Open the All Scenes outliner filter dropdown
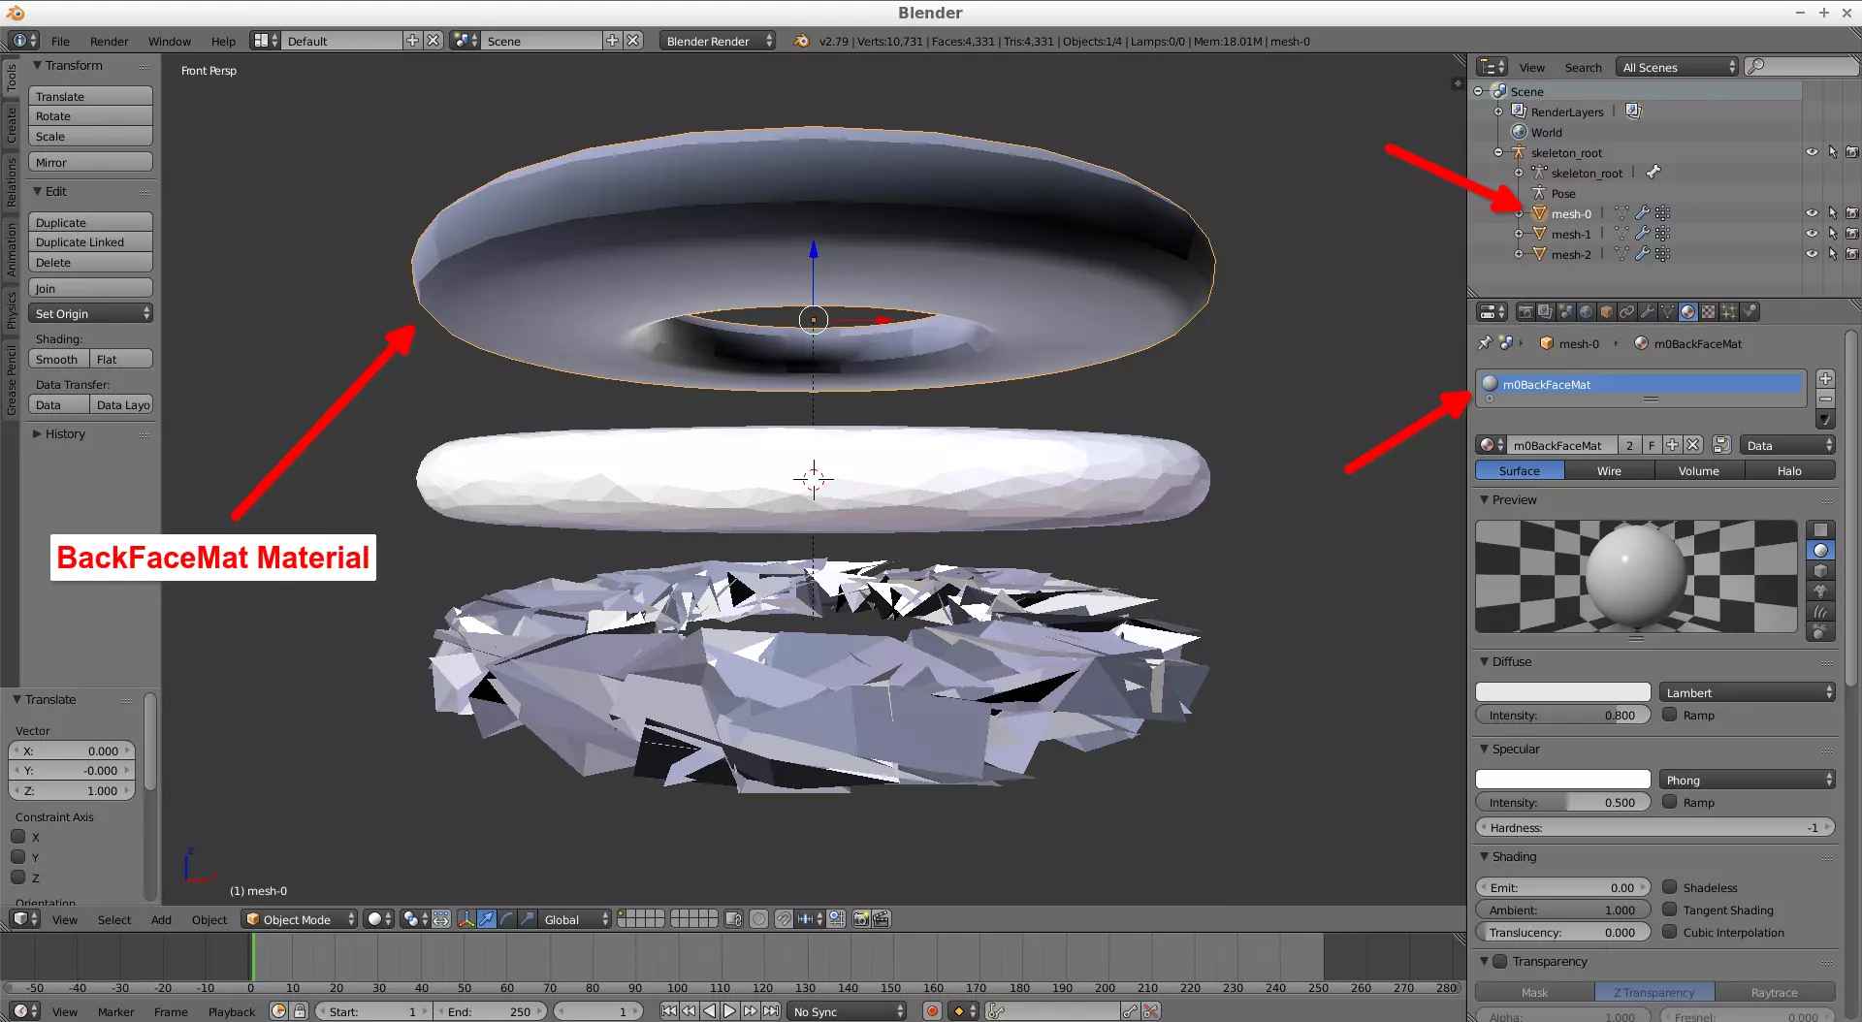1862x1022 pixels. (1677, 67)
